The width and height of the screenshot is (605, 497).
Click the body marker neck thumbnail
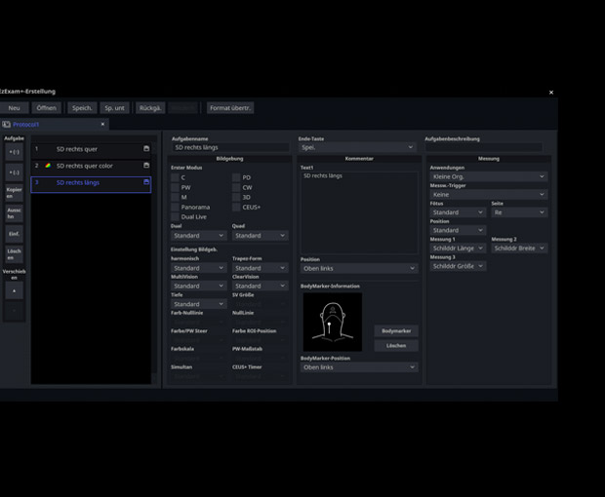(x=332, y=322)
